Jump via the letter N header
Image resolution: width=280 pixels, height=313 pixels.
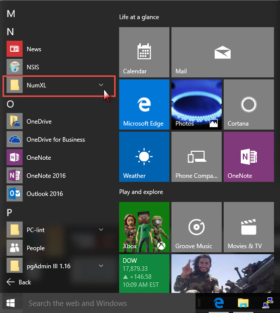click(11, 32)
